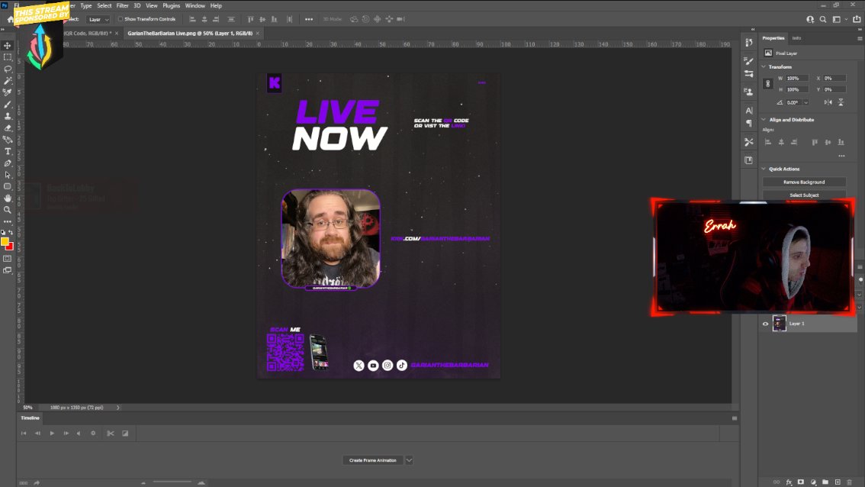Switch to the Info tab
The width and height of the screenshot is (865, 487).
pyautogui.click(x=796, y=37)
